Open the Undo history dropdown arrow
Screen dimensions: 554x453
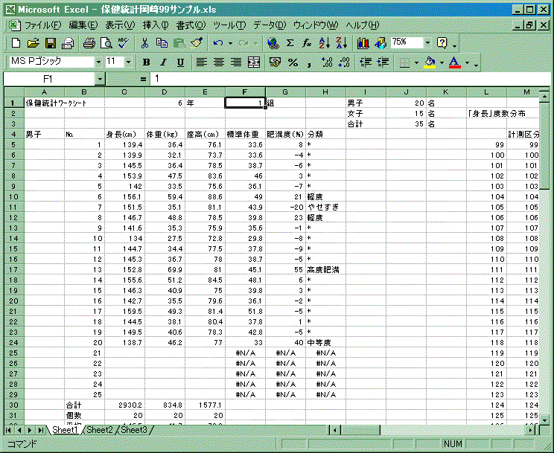coord(230,43)
